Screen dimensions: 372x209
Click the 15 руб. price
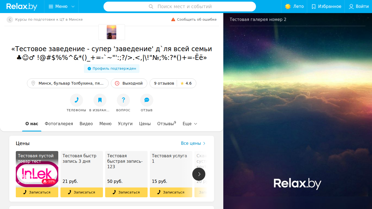click(160, 182)
